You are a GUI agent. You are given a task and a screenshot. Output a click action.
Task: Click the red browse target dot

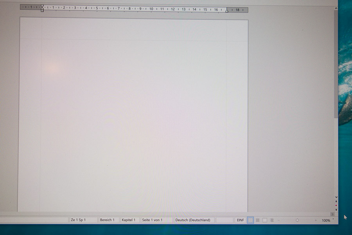pos(336,205)
